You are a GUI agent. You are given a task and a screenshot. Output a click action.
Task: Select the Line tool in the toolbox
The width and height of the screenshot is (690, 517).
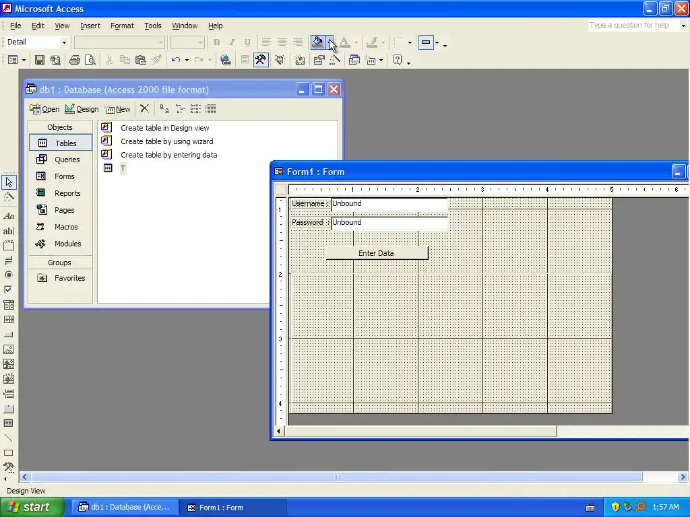(8, 438)
